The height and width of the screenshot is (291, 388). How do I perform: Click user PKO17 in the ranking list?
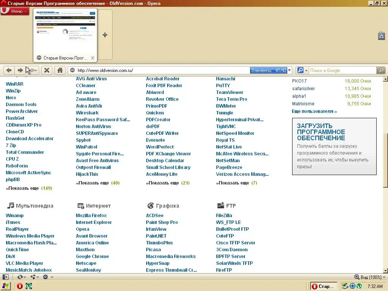(x=299, y=81)
